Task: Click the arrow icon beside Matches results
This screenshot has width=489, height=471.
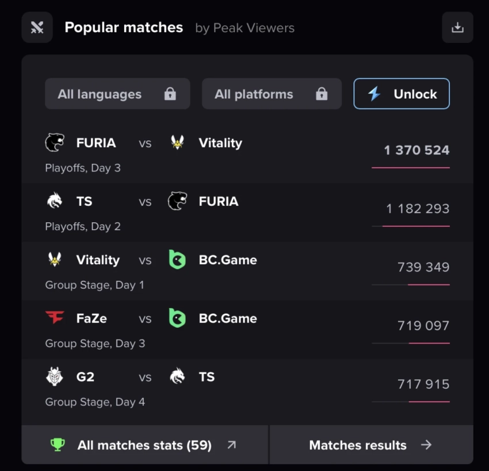Action: (426, 445)
